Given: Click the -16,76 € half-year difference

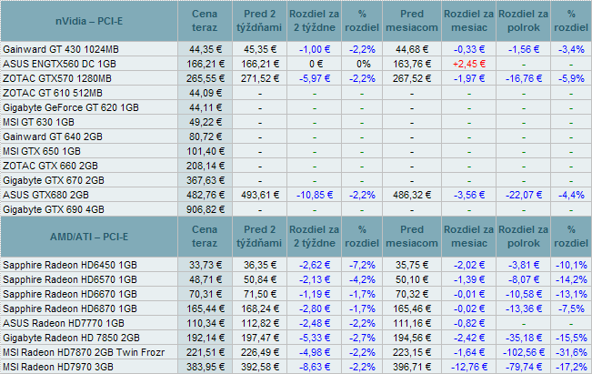Looking at the screenshot, I should click(x=523, y=78).
